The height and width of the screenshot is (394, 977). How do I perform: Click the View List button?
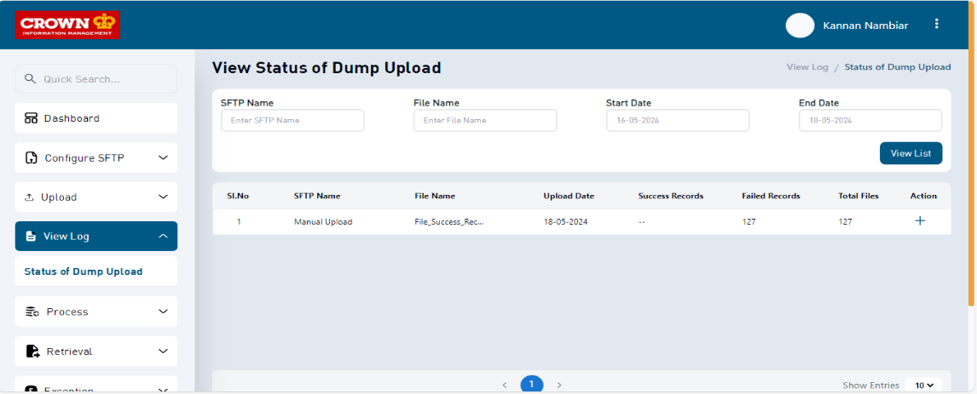click(x=911, y=153)
